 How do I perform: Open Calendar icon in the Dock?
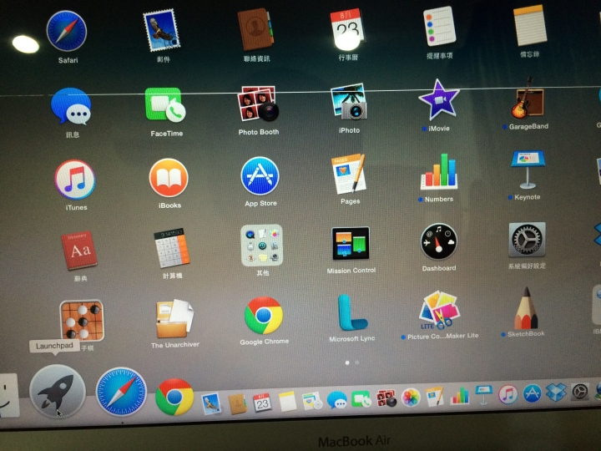(x=262, y=403)
